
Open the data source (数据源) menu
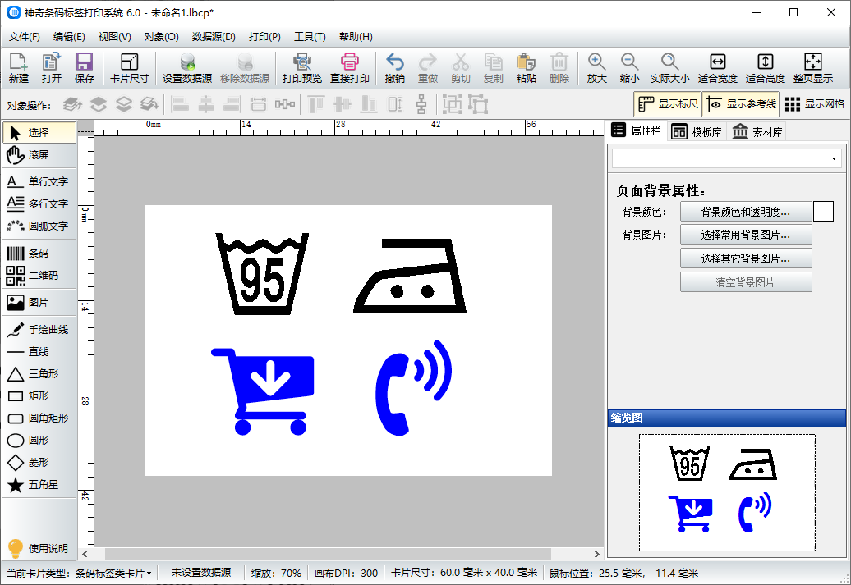coord(214,37)
